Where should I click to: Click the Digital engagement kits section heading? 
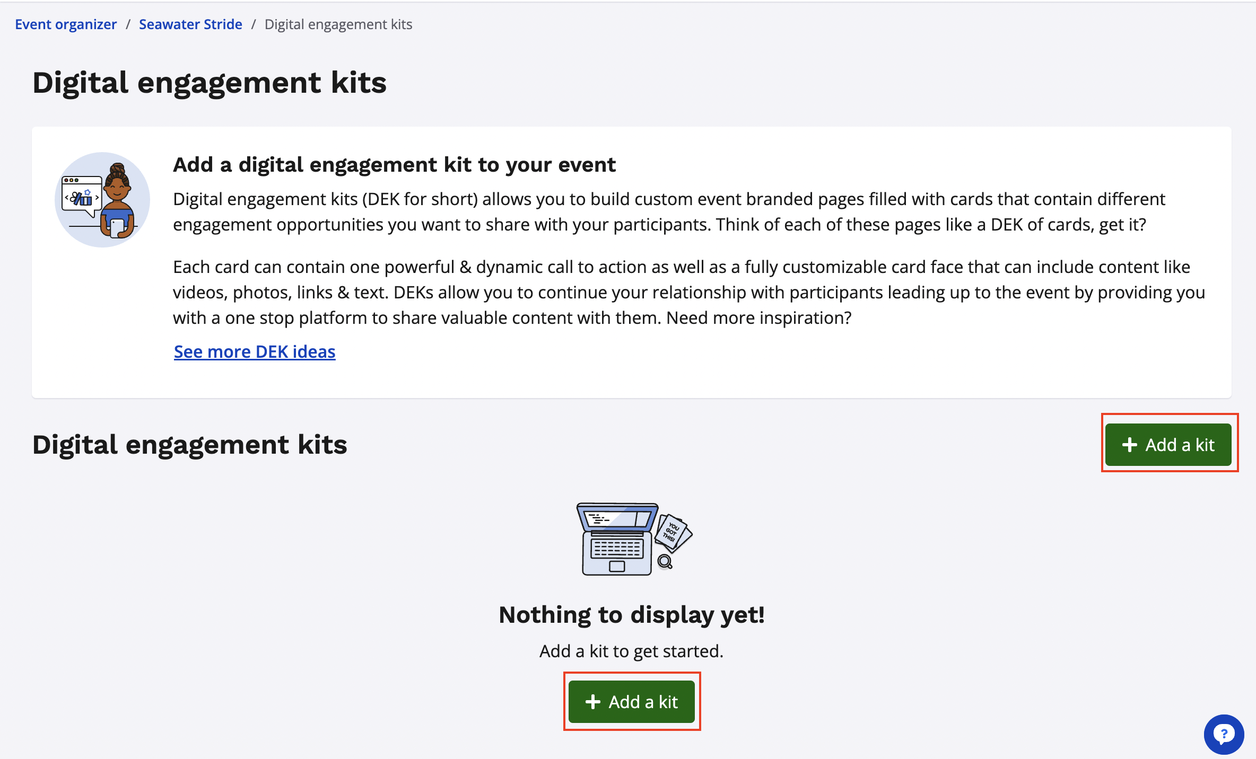(189, 445)
